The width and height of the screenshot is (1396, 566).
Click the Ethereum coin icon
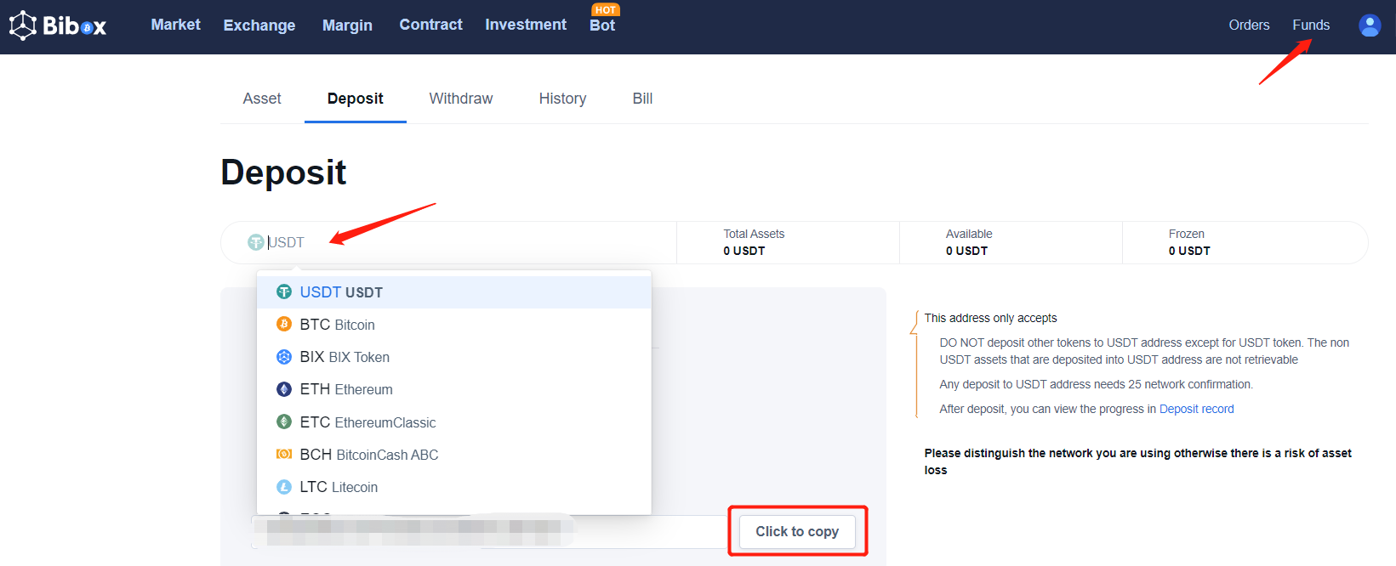(284, 389)
